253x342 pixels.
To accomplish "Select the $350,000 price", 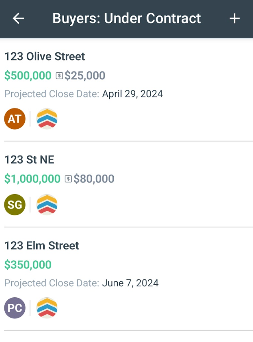I will tap(28, 265).
